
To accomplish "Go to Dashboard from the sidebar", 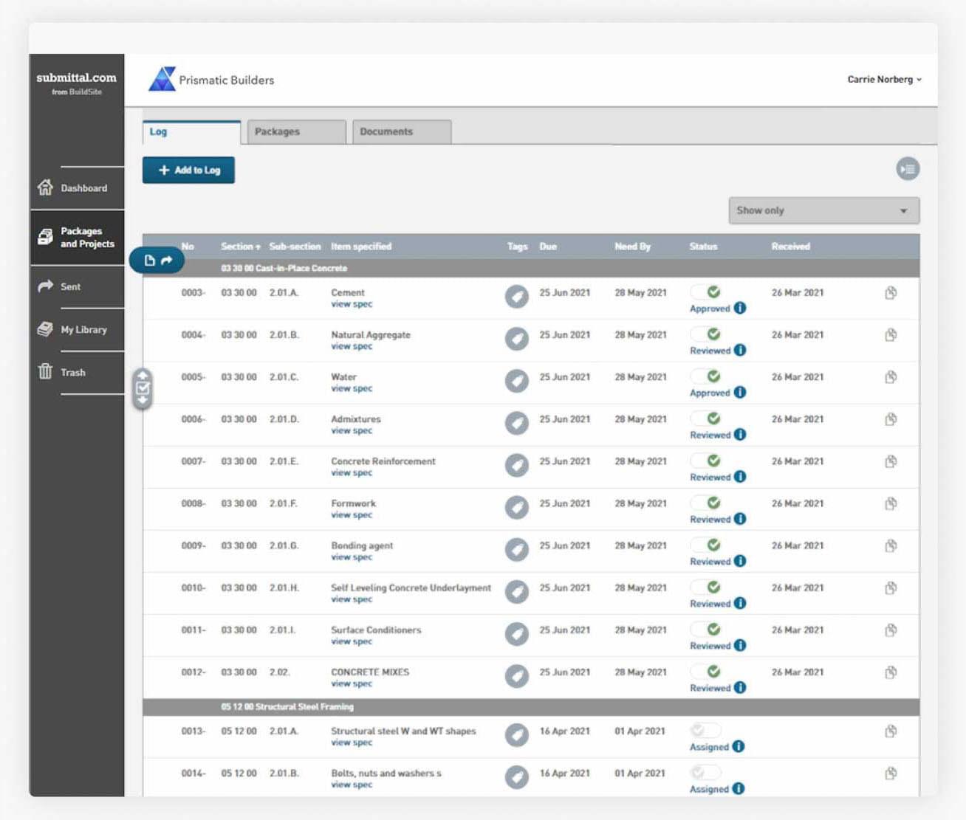I will (x=83, y=188).
